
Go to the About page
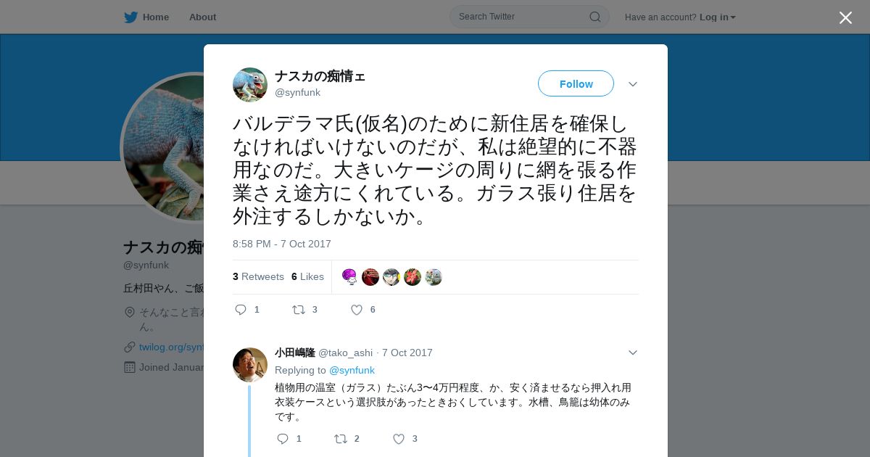(202, 17)
